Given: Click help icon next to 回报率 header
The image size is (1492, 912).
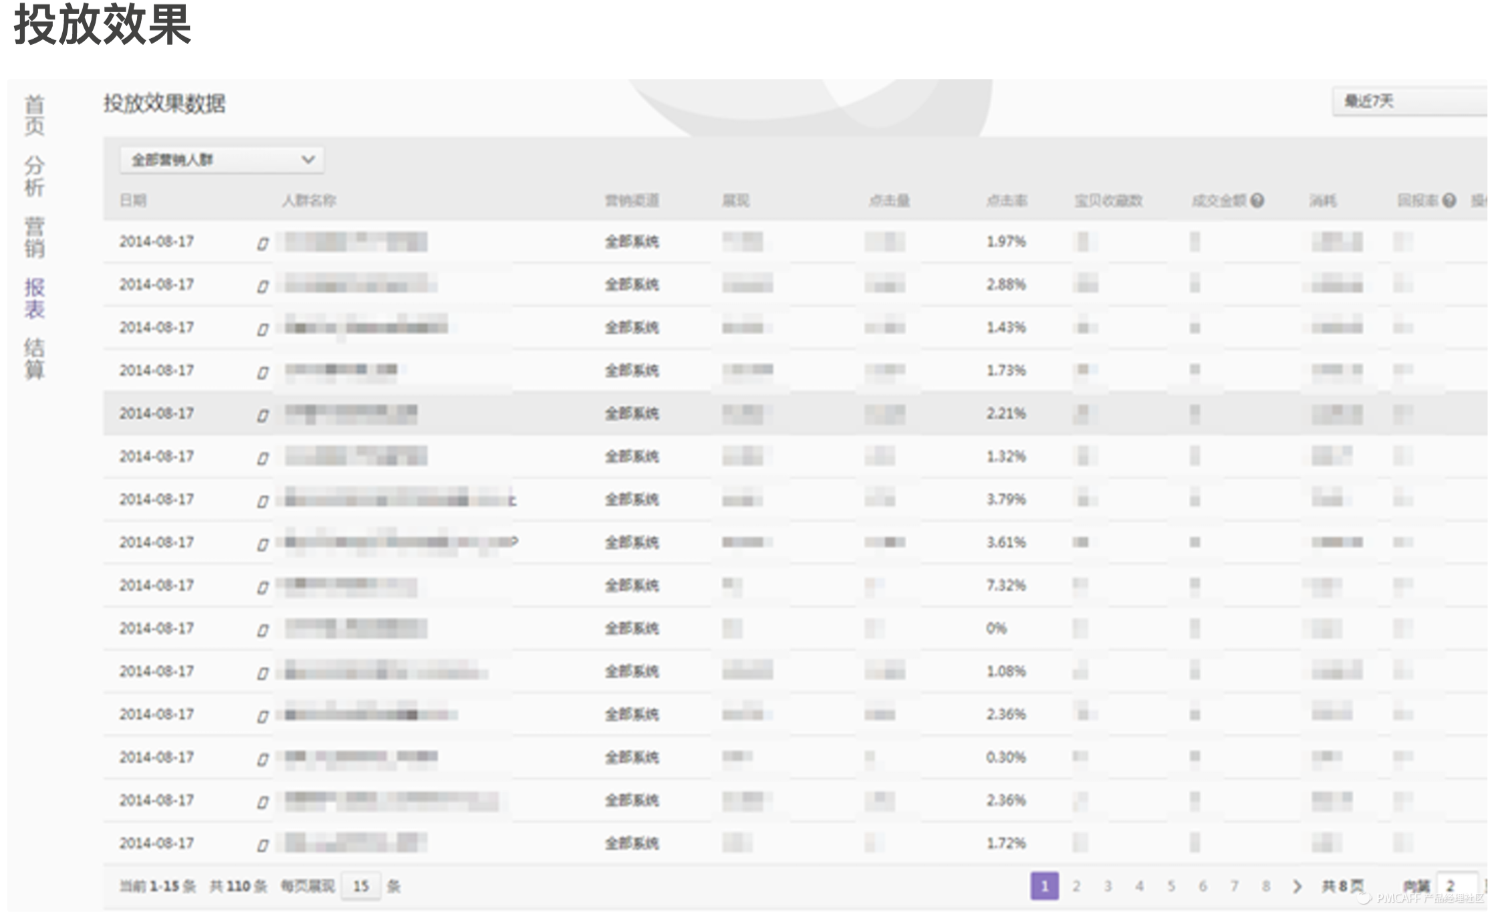Looking at the screenshot, I should pos(1449,200).
